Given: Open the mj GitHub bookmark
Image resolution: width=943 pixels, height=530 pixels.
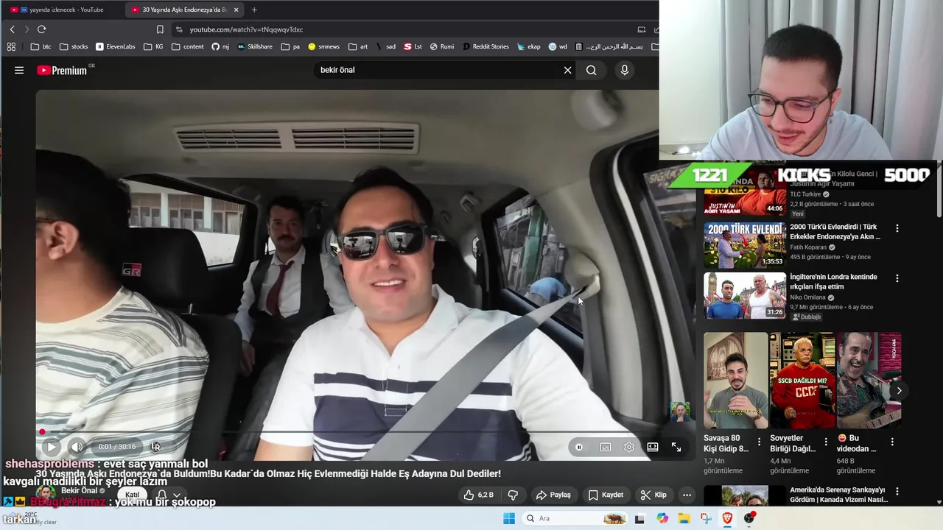Looking at the screenshot, I should click(220, 46).
